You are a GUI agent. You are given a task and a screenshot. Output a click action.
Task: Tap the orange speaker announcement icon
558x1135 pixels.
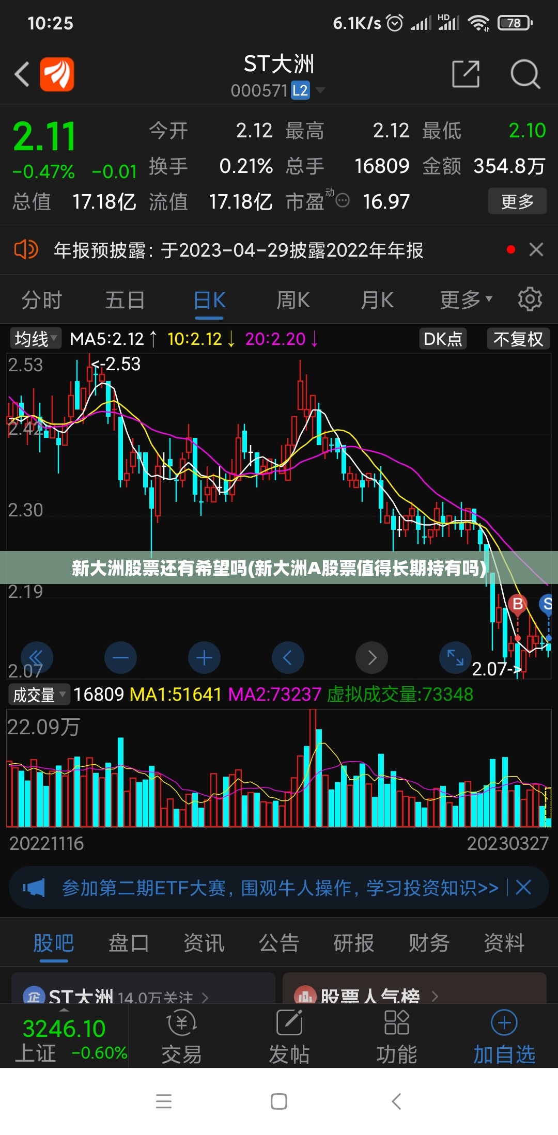[26, 250]
